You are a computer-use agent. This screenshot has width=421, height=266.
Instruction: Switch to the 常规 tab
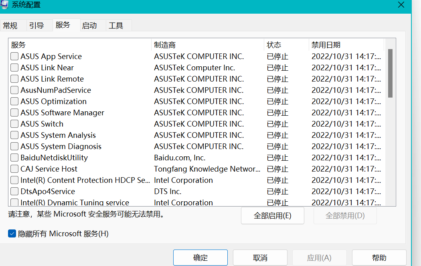13,26
